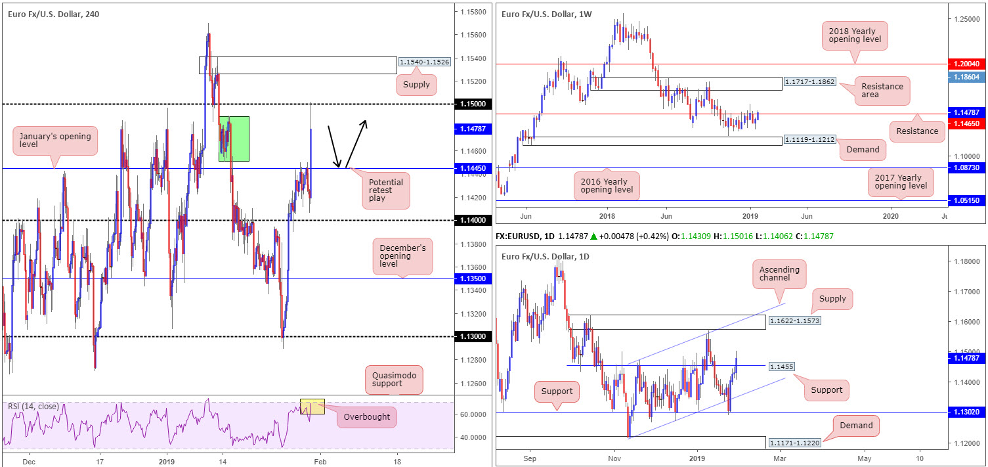988x467 pixels.
Task: Select the Demand callout on daily chart
Action: (856, 425)
